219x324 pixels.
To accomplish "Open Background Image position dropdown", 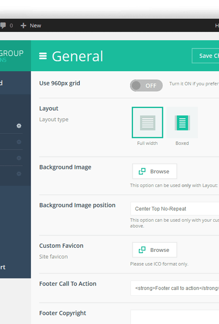I will [175, 209].
